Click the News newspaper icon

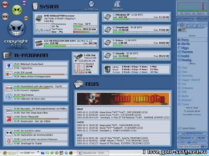point(79,84)
